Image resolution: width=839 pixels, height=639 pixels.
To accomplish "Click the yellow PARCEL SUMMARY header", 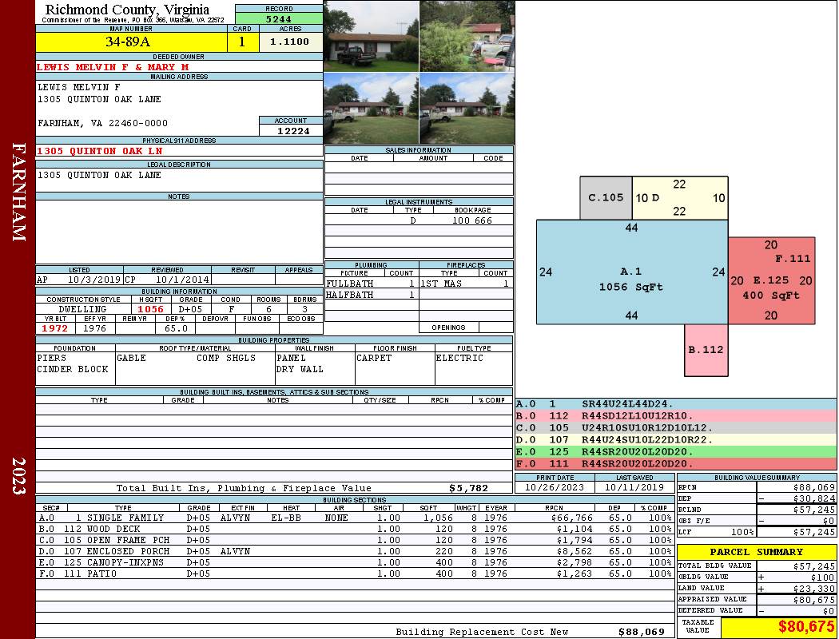I will [757, 552].
